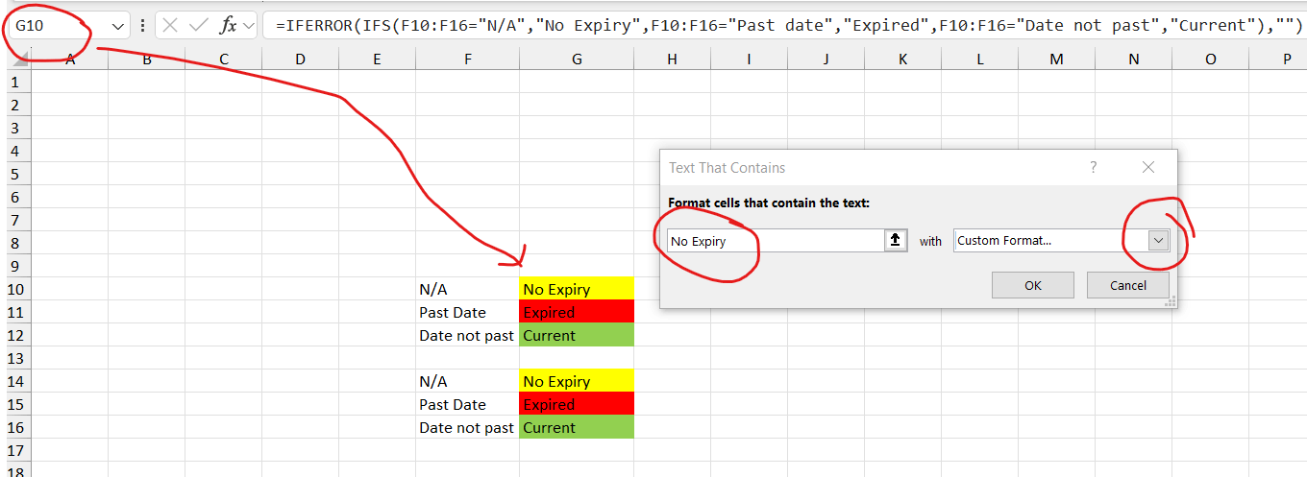Click OK in Text That Contains dialog

(1033, 285)
